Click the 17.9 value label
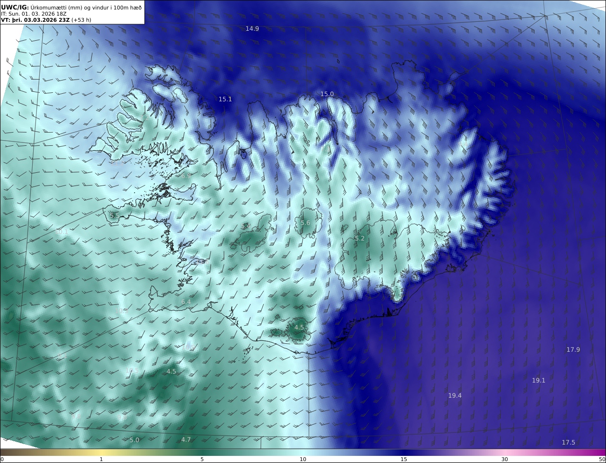This screenshot has height=463, width=606. tap(573, 350)
